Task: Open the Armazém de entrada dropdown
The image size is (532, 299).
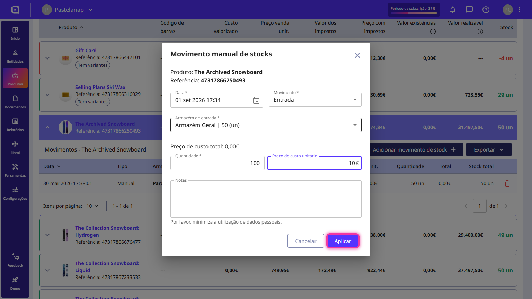Action: (x=266, y=125)
